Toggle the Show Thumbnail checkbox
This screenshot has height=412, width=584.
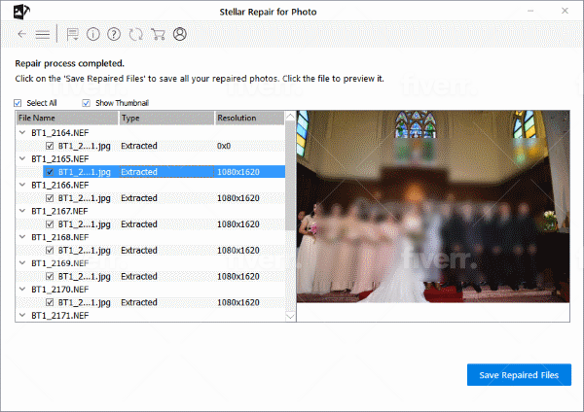click(x=86, y=103)
